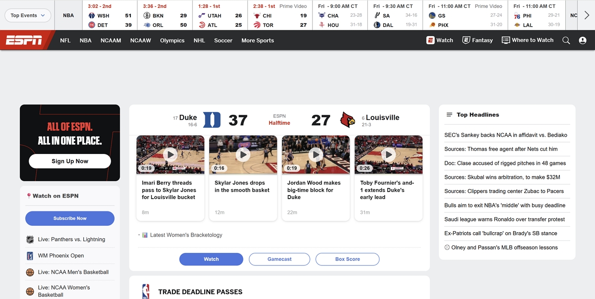The image size is (595, 299).
Task: Click the list icon beside Top Headlines
Action: click(449, 114)
